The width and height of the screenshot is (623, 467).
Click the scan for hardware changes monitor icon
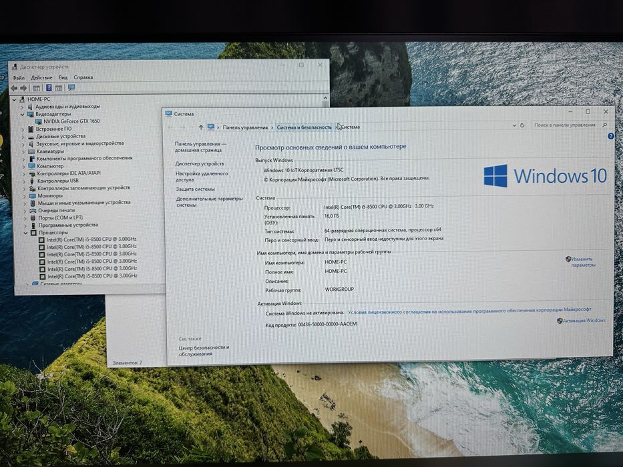pyautogui.click(x=71, y=87)
